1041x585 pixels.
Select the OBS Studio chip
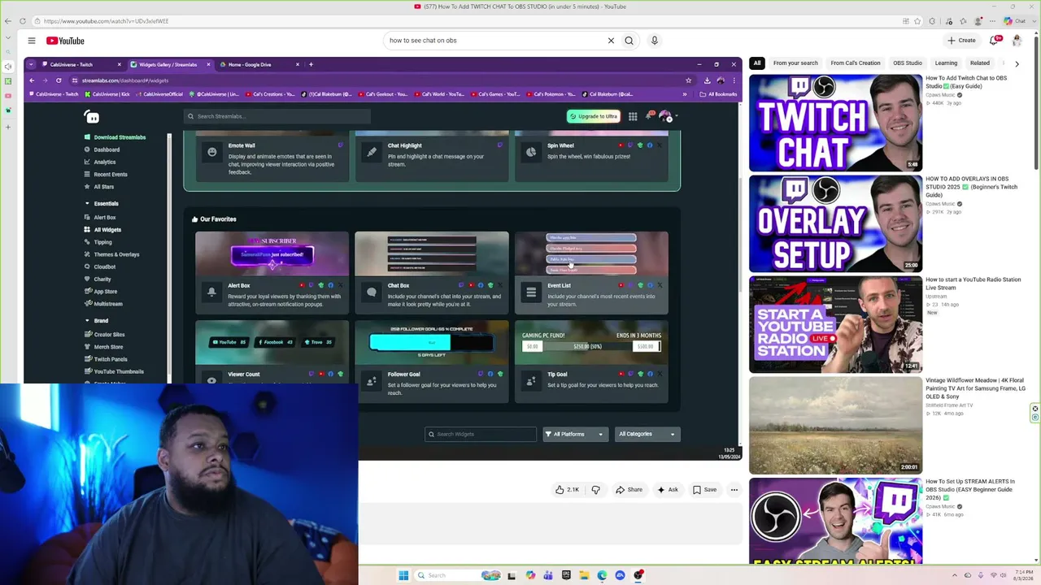908,63
